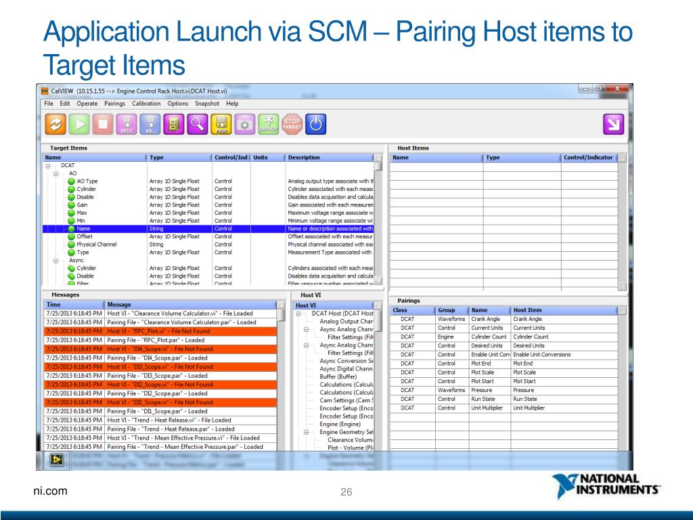Click the Host Item column header in Pairings
The height and width of the screenshot is (520, 693).
click(x=564, y=310)
